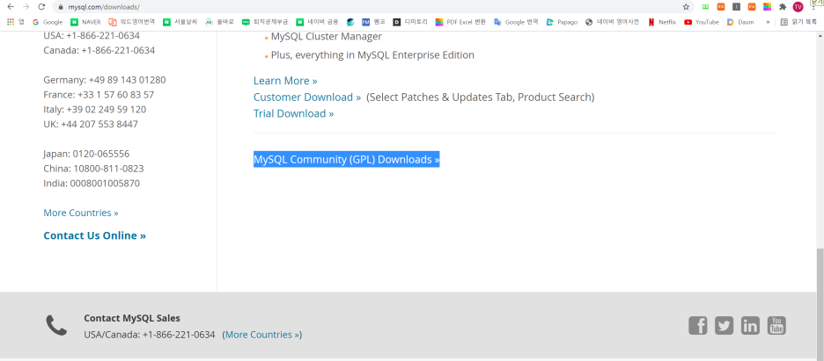Open the Trial Download » link
Screen dimensions: 824x361
294,113
